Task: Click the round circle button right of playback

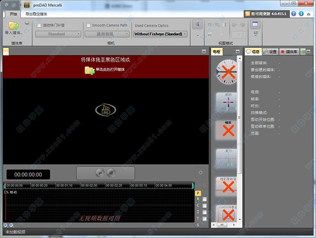Action: (200, 173)
